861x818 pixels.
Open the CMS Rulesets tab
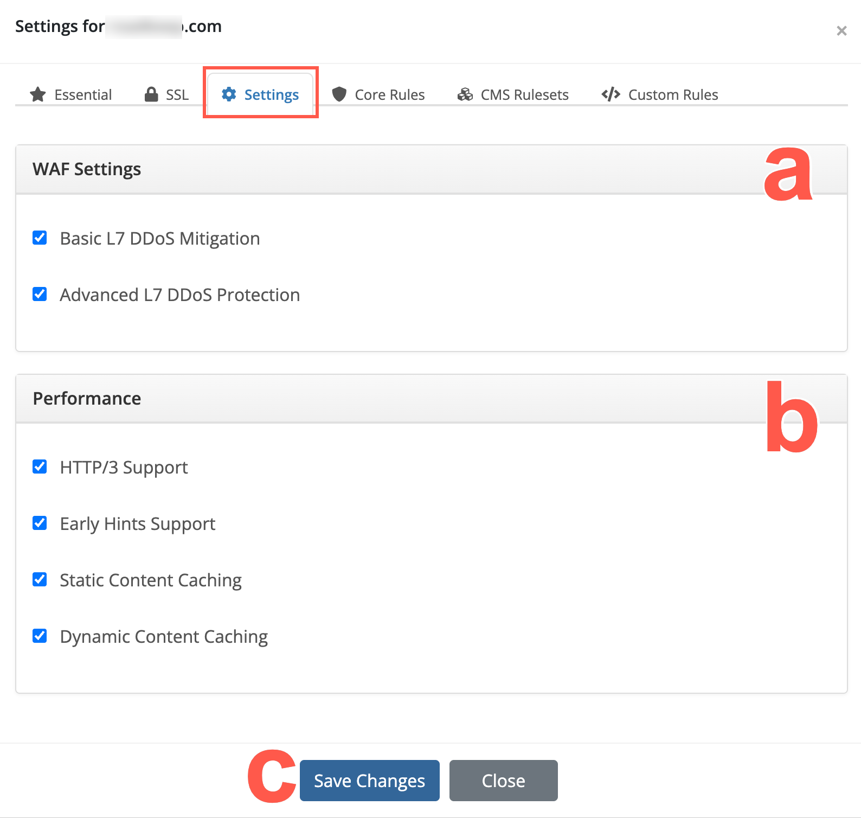pyautogui.click(x=513, y=94)
